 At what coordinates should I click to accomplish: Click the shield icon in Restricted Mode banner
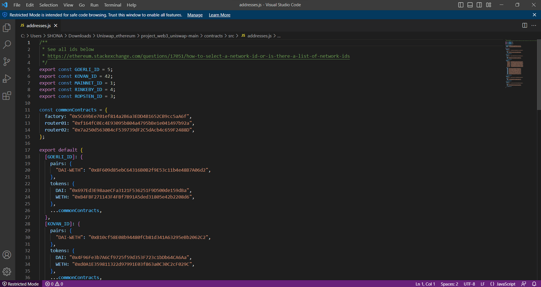point(5,15)
